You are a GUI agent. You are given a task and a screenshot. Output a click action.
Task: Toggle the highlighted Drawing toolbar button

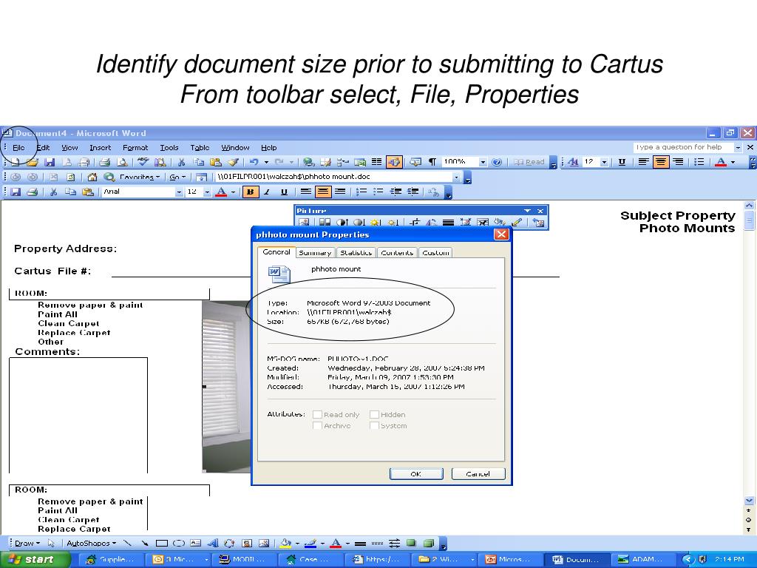coord(394,162)
